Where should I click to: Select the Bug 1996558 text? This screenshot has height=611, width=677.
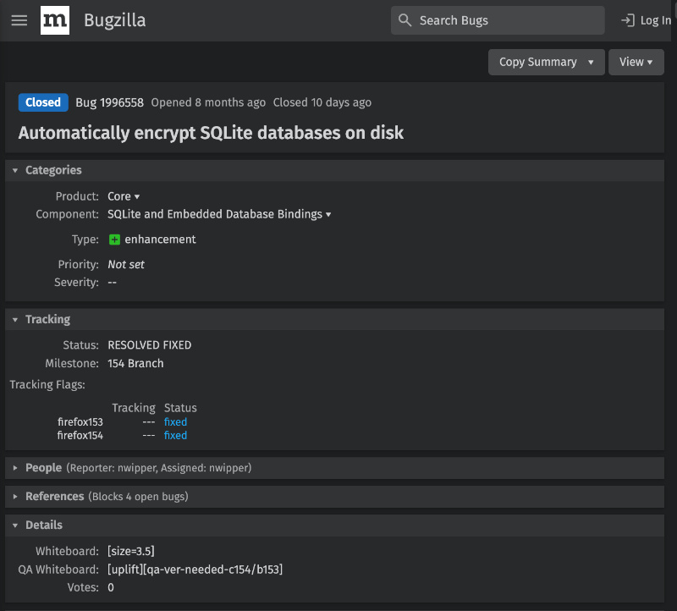110,102
